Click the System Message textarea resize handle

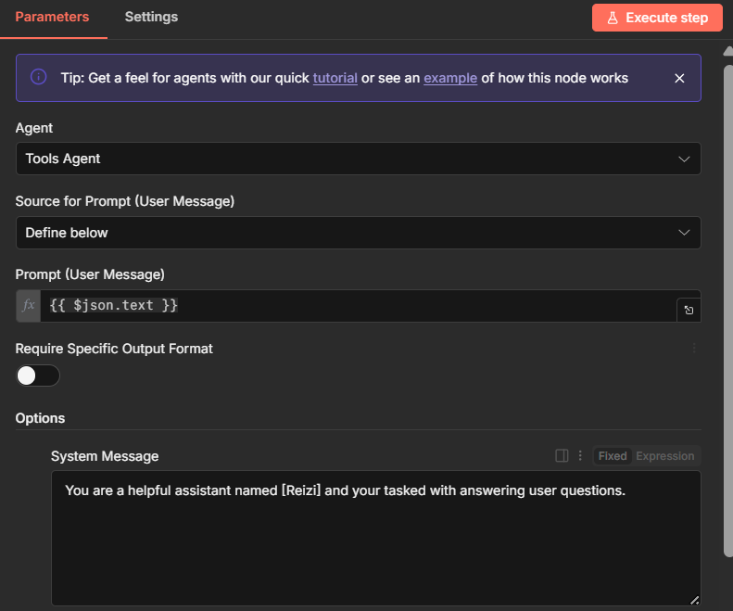[x=694, y=599]
